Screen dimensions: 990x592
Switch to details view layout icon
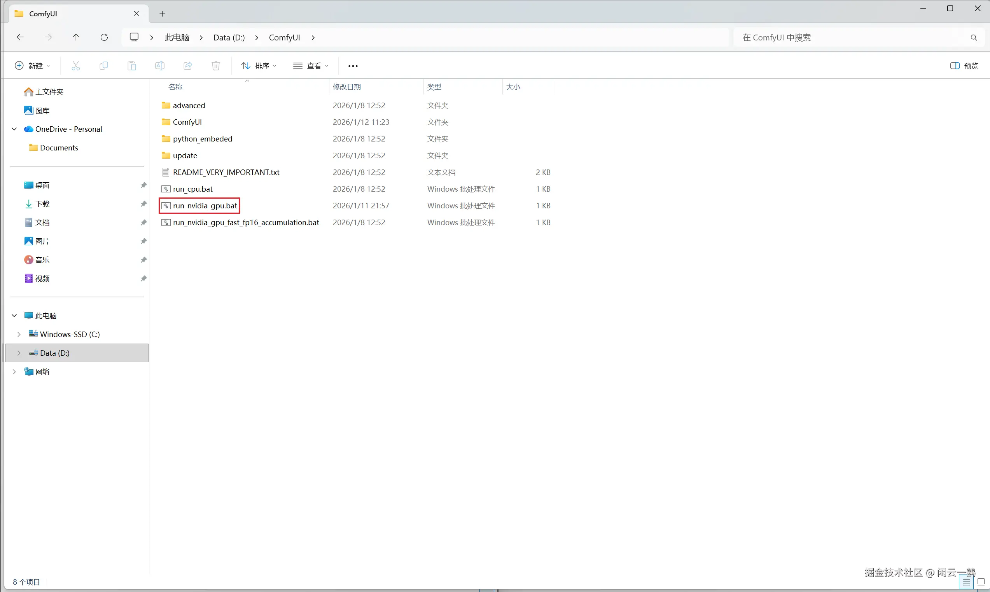pyautogui.click(x=966, y=582)
